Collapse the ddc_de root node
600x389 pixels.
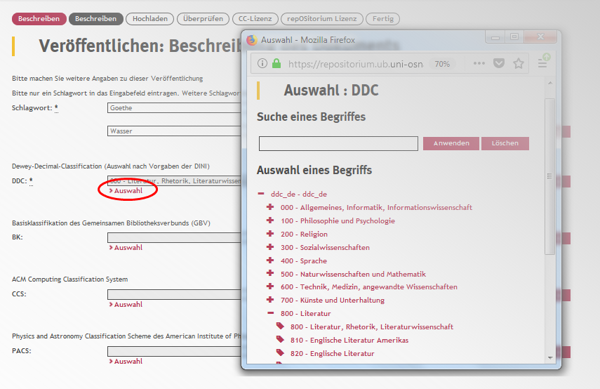coord(261,194)
